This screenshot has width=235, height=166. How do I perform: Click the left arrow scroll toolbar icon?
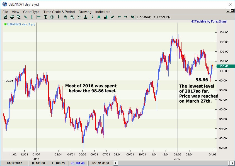click(119, 17)
